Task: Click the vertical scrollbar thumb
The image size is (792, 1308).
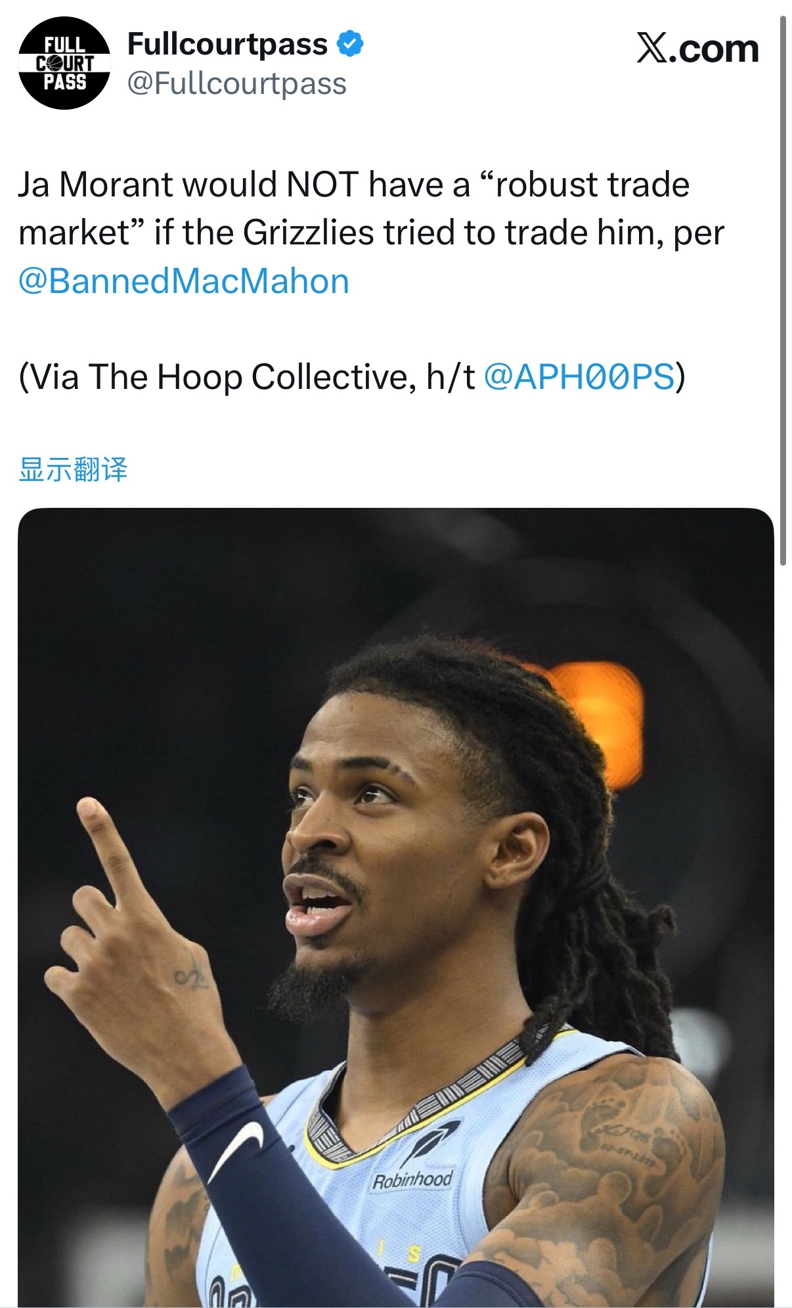Action: click(x=782, y=289)
